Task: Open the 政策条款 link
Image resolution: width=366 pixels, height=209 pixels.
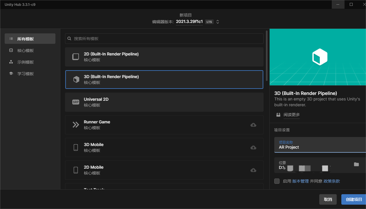Action: pos(332,181)
